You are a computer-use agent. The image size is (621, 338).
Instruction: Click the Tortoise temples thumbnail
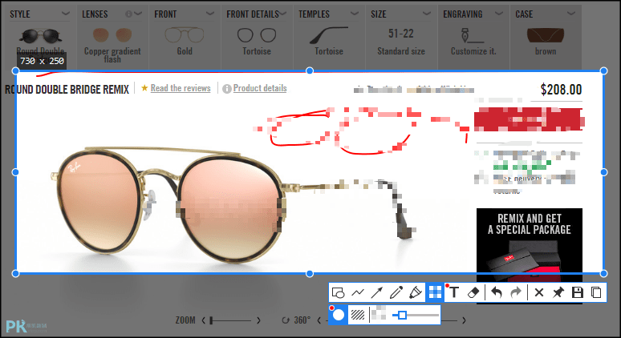point(329,35)
